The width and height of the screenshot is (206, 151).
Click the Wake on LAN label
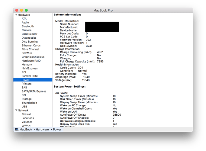[x=69, y=112]
